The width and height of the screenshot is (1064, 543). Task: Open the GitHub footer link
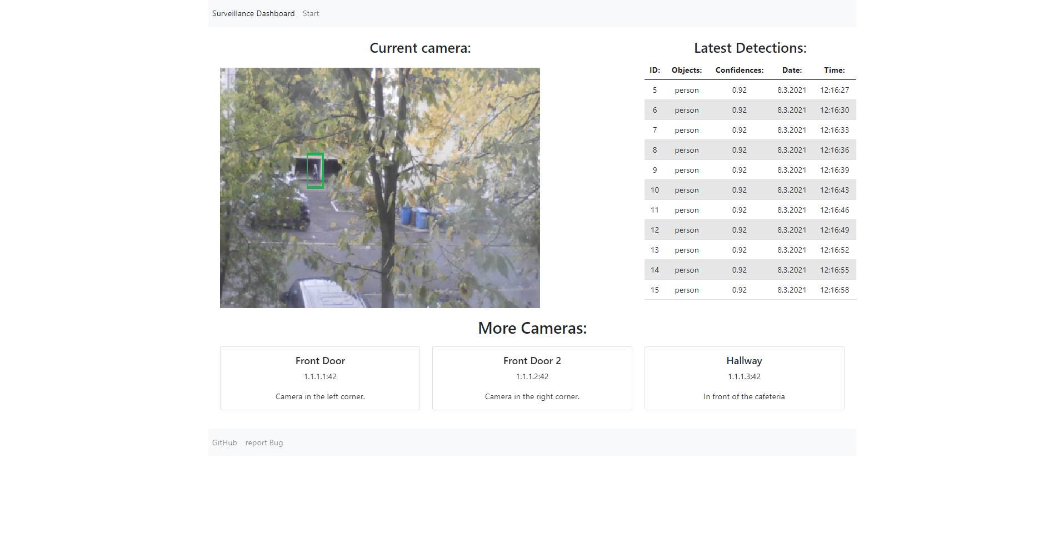pos(224,443)
